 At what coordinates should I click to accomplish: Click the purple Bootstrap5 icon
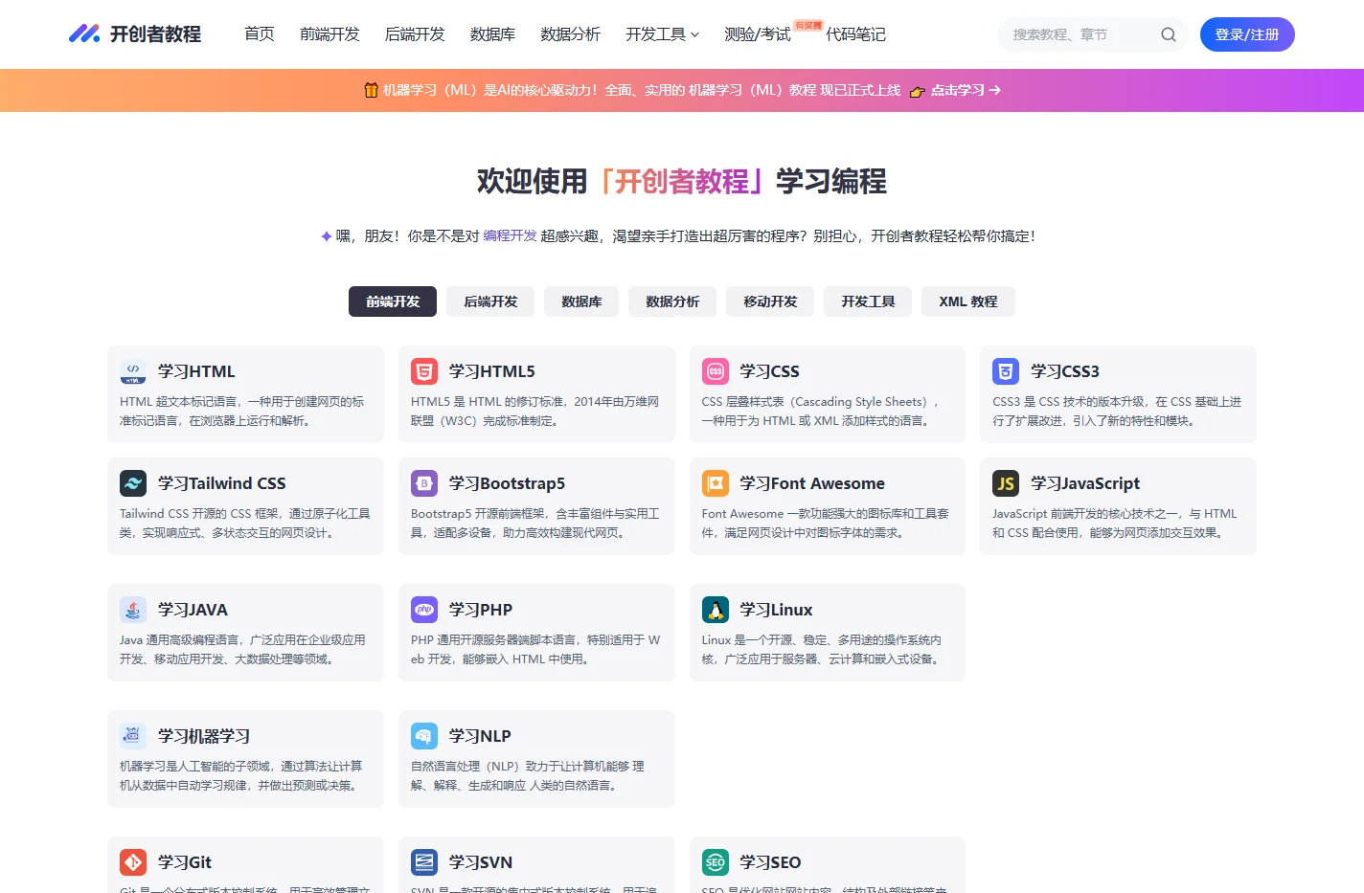pos(424,483)
